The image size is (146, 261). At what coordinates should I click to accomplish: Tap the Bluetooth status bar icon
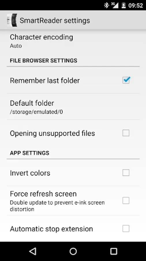(106, 5)
